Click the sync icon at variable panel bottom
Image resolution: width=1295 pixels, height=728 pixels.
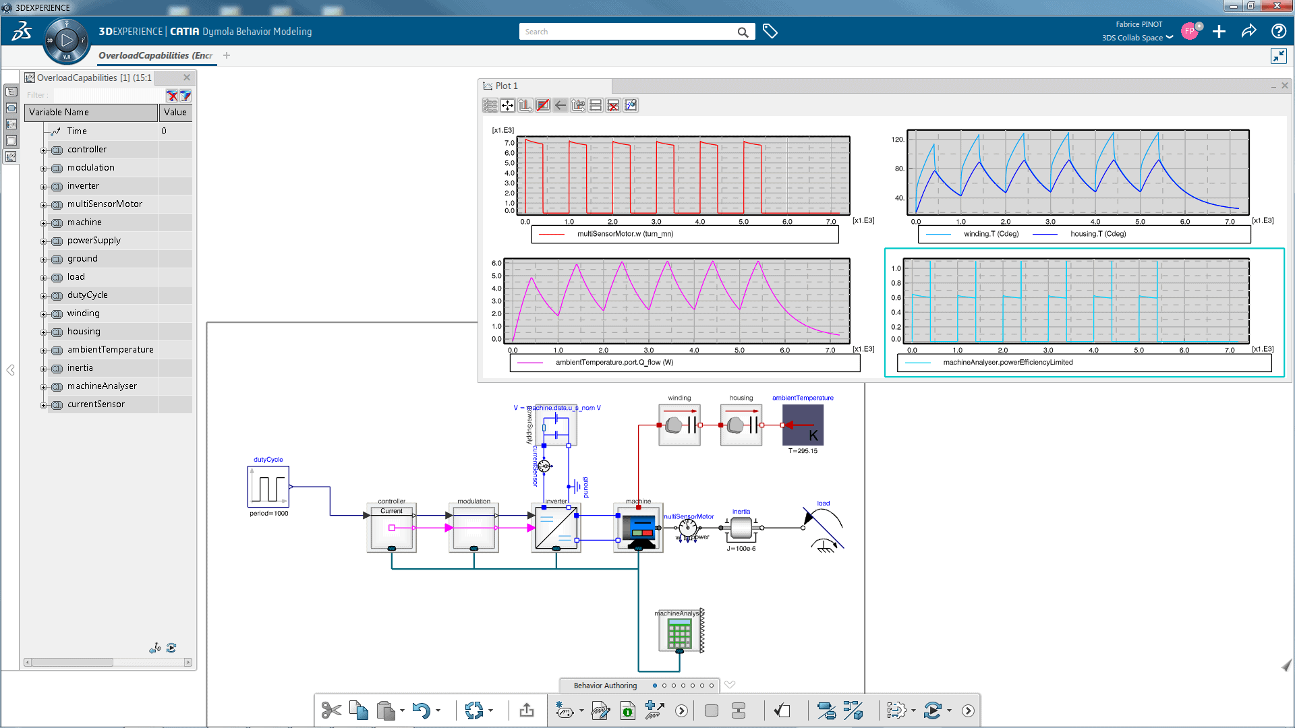171,648
